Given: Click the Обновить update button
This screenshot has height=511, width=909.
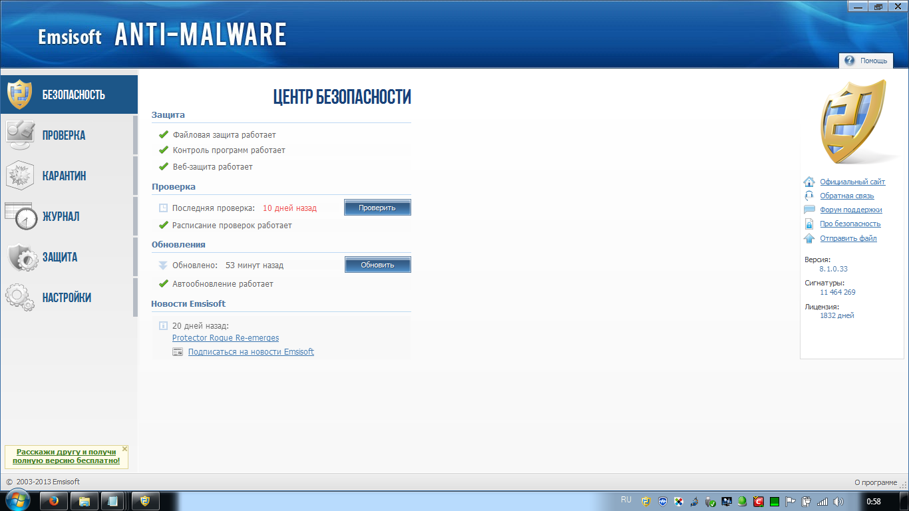Looking at the screenshot, I should tap(377, 265).
